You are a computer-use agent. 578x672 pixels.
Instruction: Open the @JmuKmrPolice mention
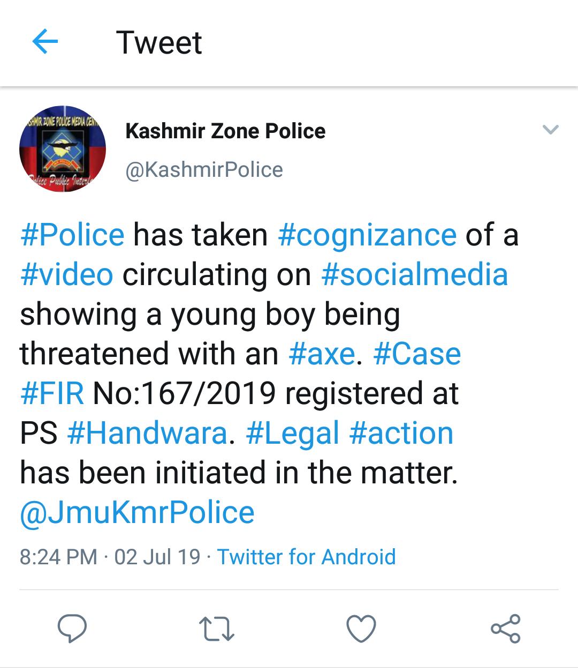pyautogui.click(x=137, y=512)
